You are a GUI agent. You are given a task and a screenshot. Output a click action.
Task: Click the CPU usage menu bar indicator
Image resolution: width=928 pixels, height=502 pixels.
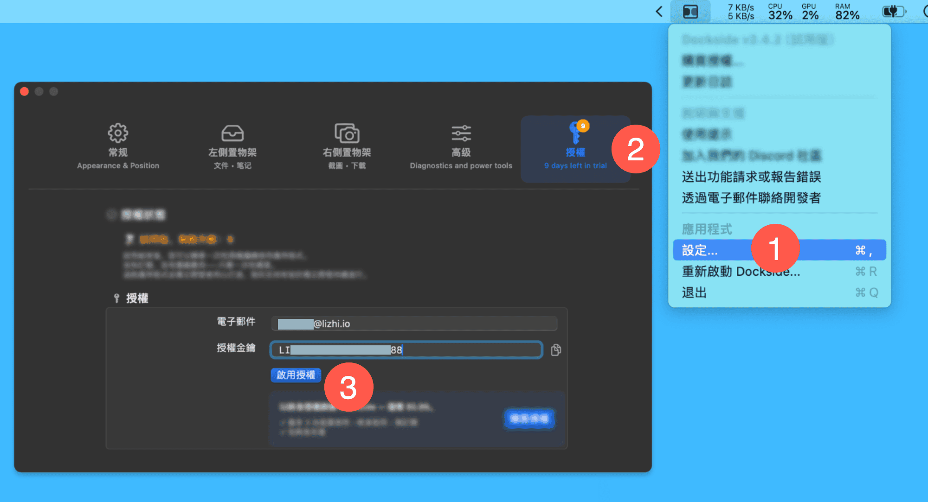780,12
